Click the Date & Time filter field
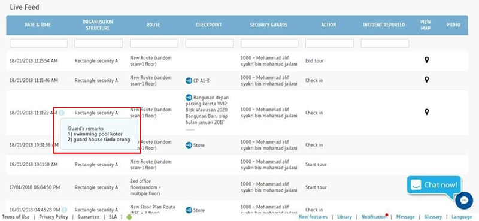This screenshot has height=221, width=479. pos(38,43)
